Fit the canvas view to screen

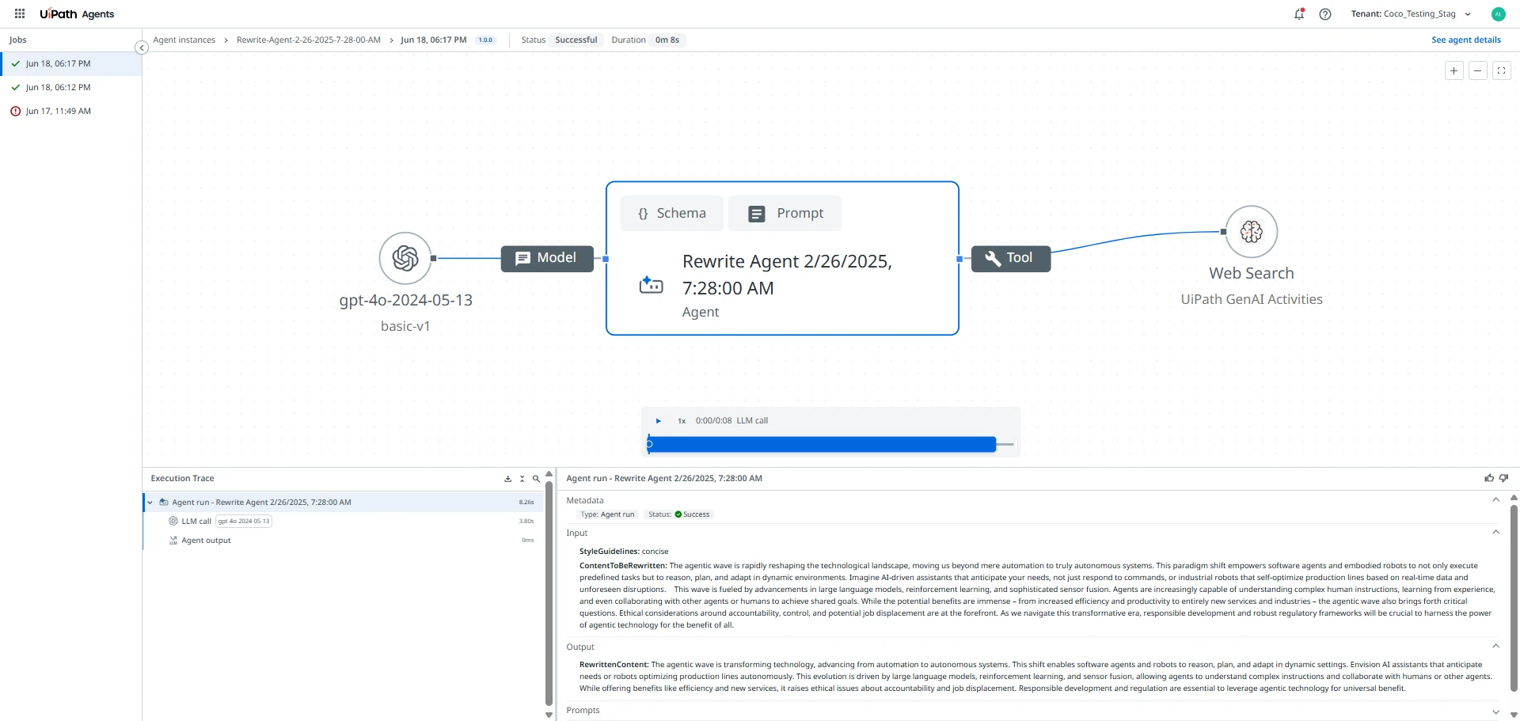pos(1501,70)
